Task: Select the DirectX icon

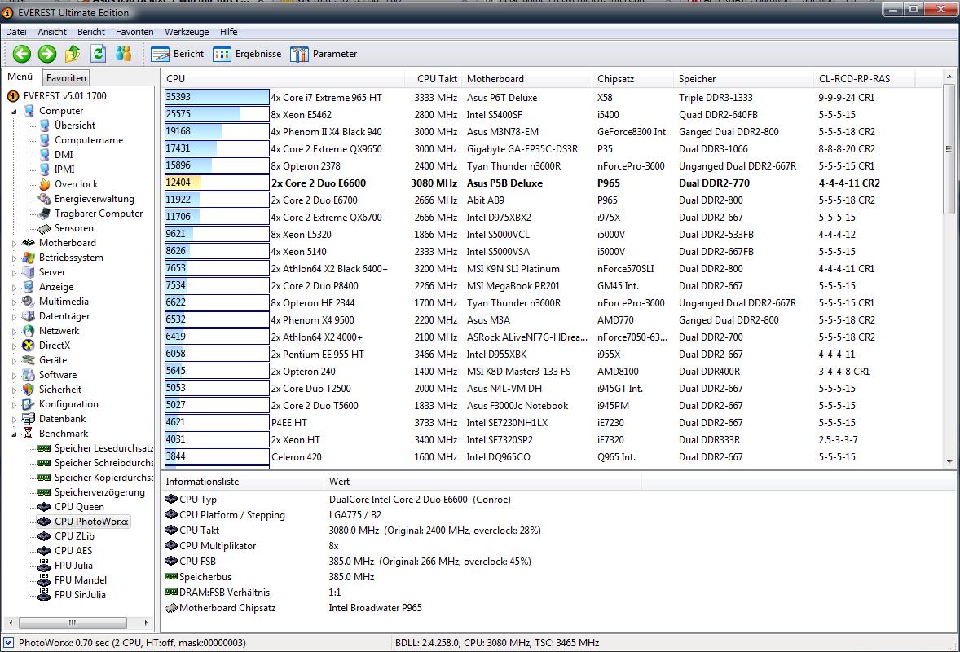Action: point(29,346)
